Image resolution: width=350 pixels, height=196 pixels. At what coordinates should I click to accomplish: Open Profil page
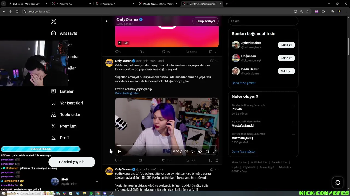(60, 138)
